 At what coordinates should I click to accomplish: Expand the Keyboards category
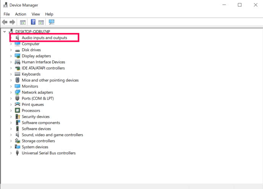tap(11, 74)
